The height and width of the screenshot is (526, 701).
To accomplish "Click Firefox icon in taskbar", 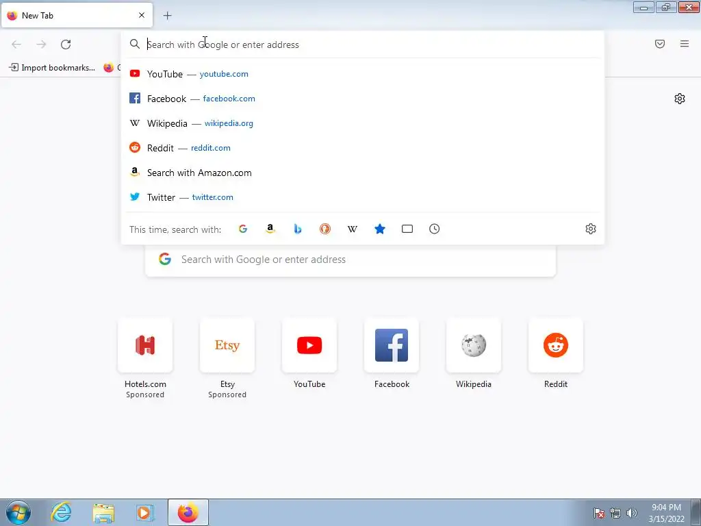I will coord(188,512).
